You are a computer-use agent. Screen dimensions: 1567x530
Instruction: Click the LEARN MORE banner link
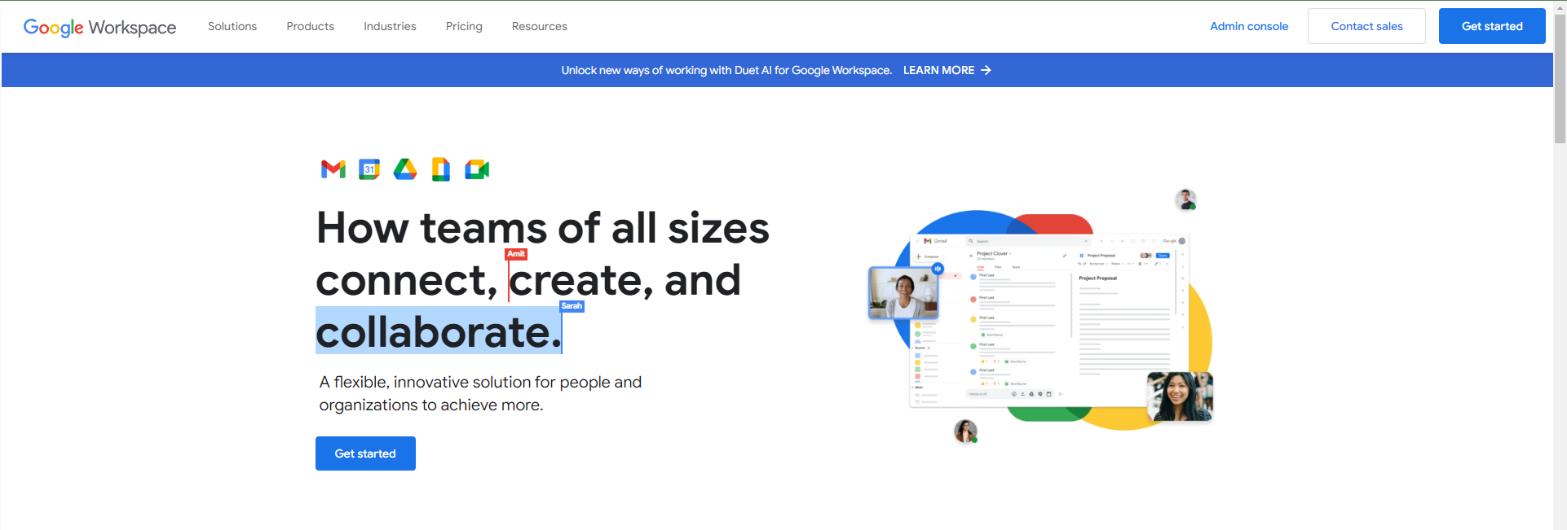[x=938, y=70]
